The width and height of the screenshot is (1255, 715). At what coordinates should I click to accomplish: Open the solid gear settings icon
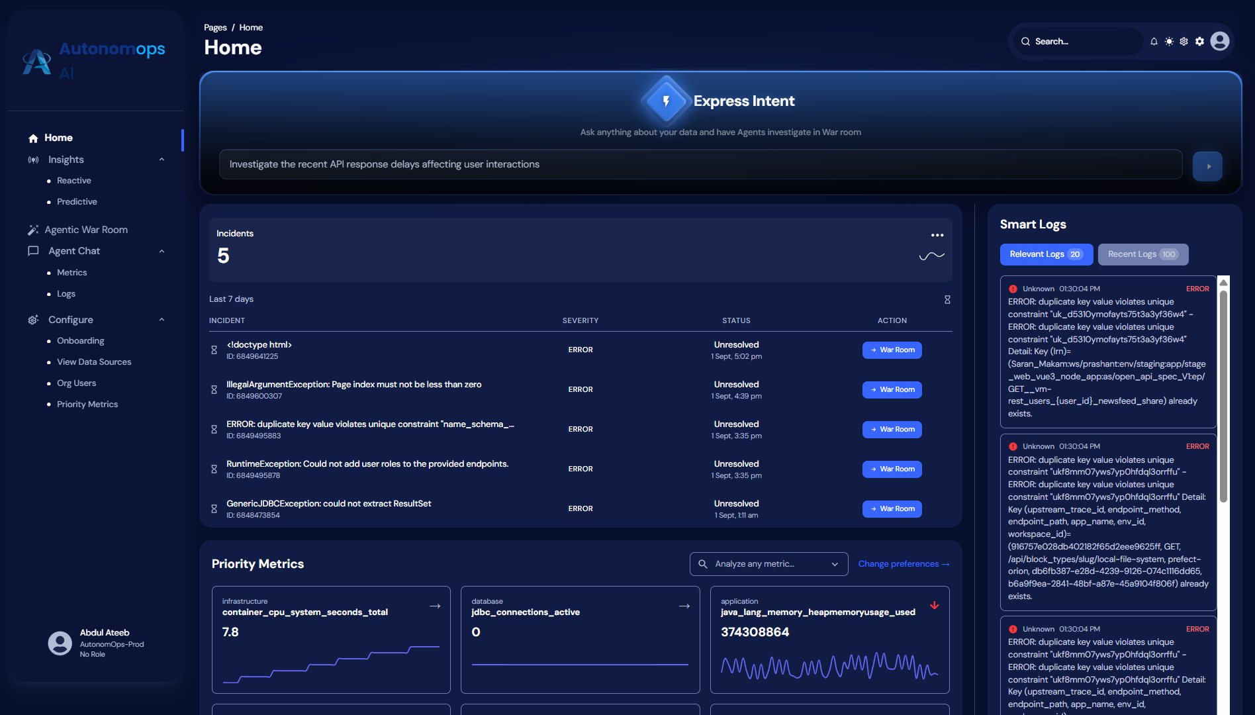(1199, 42)
